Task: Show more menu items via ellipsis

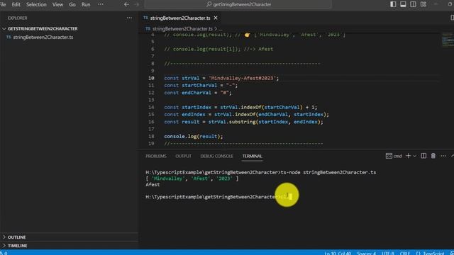Action: (101, 4)
